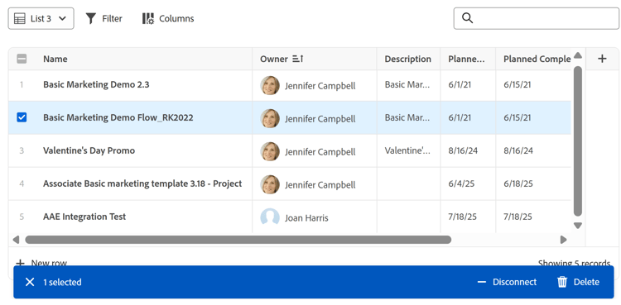Screen dimensions: 621x305
Task: Sort by the Name column header
Action: click(55, 59)
